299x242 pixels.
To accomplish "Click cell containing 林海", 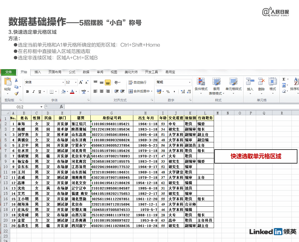I will tap(24, 124).
